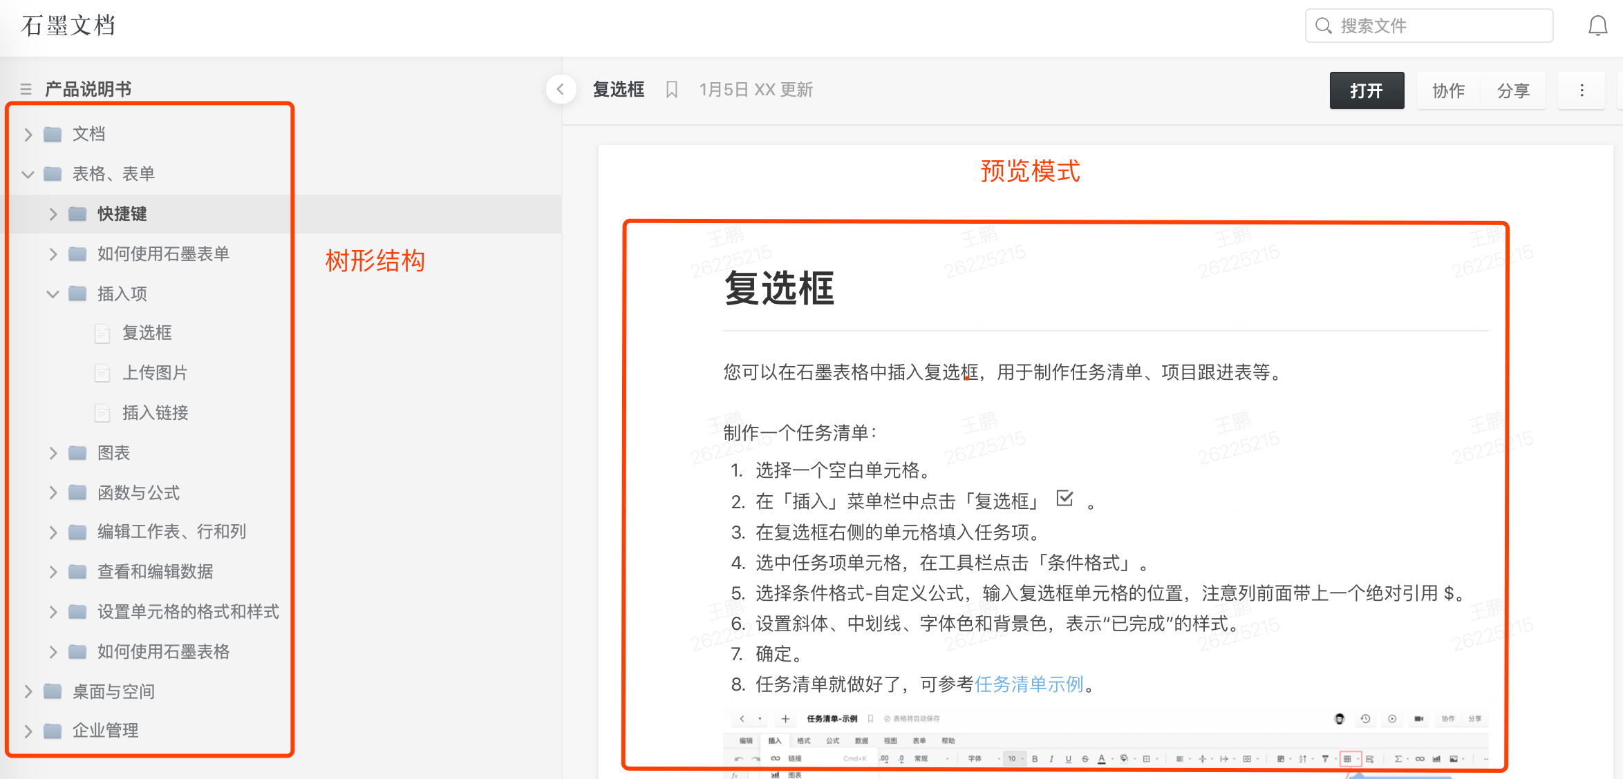Click the checkbox icon in step 2

[1064, 499]
